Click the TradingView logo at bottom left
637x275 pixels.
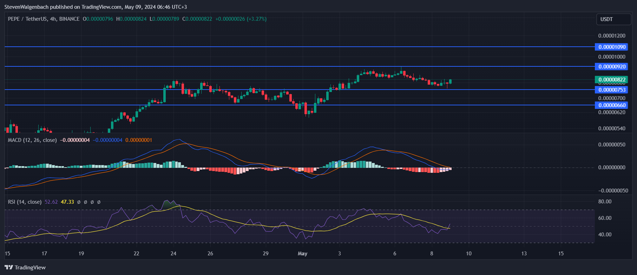25,267
